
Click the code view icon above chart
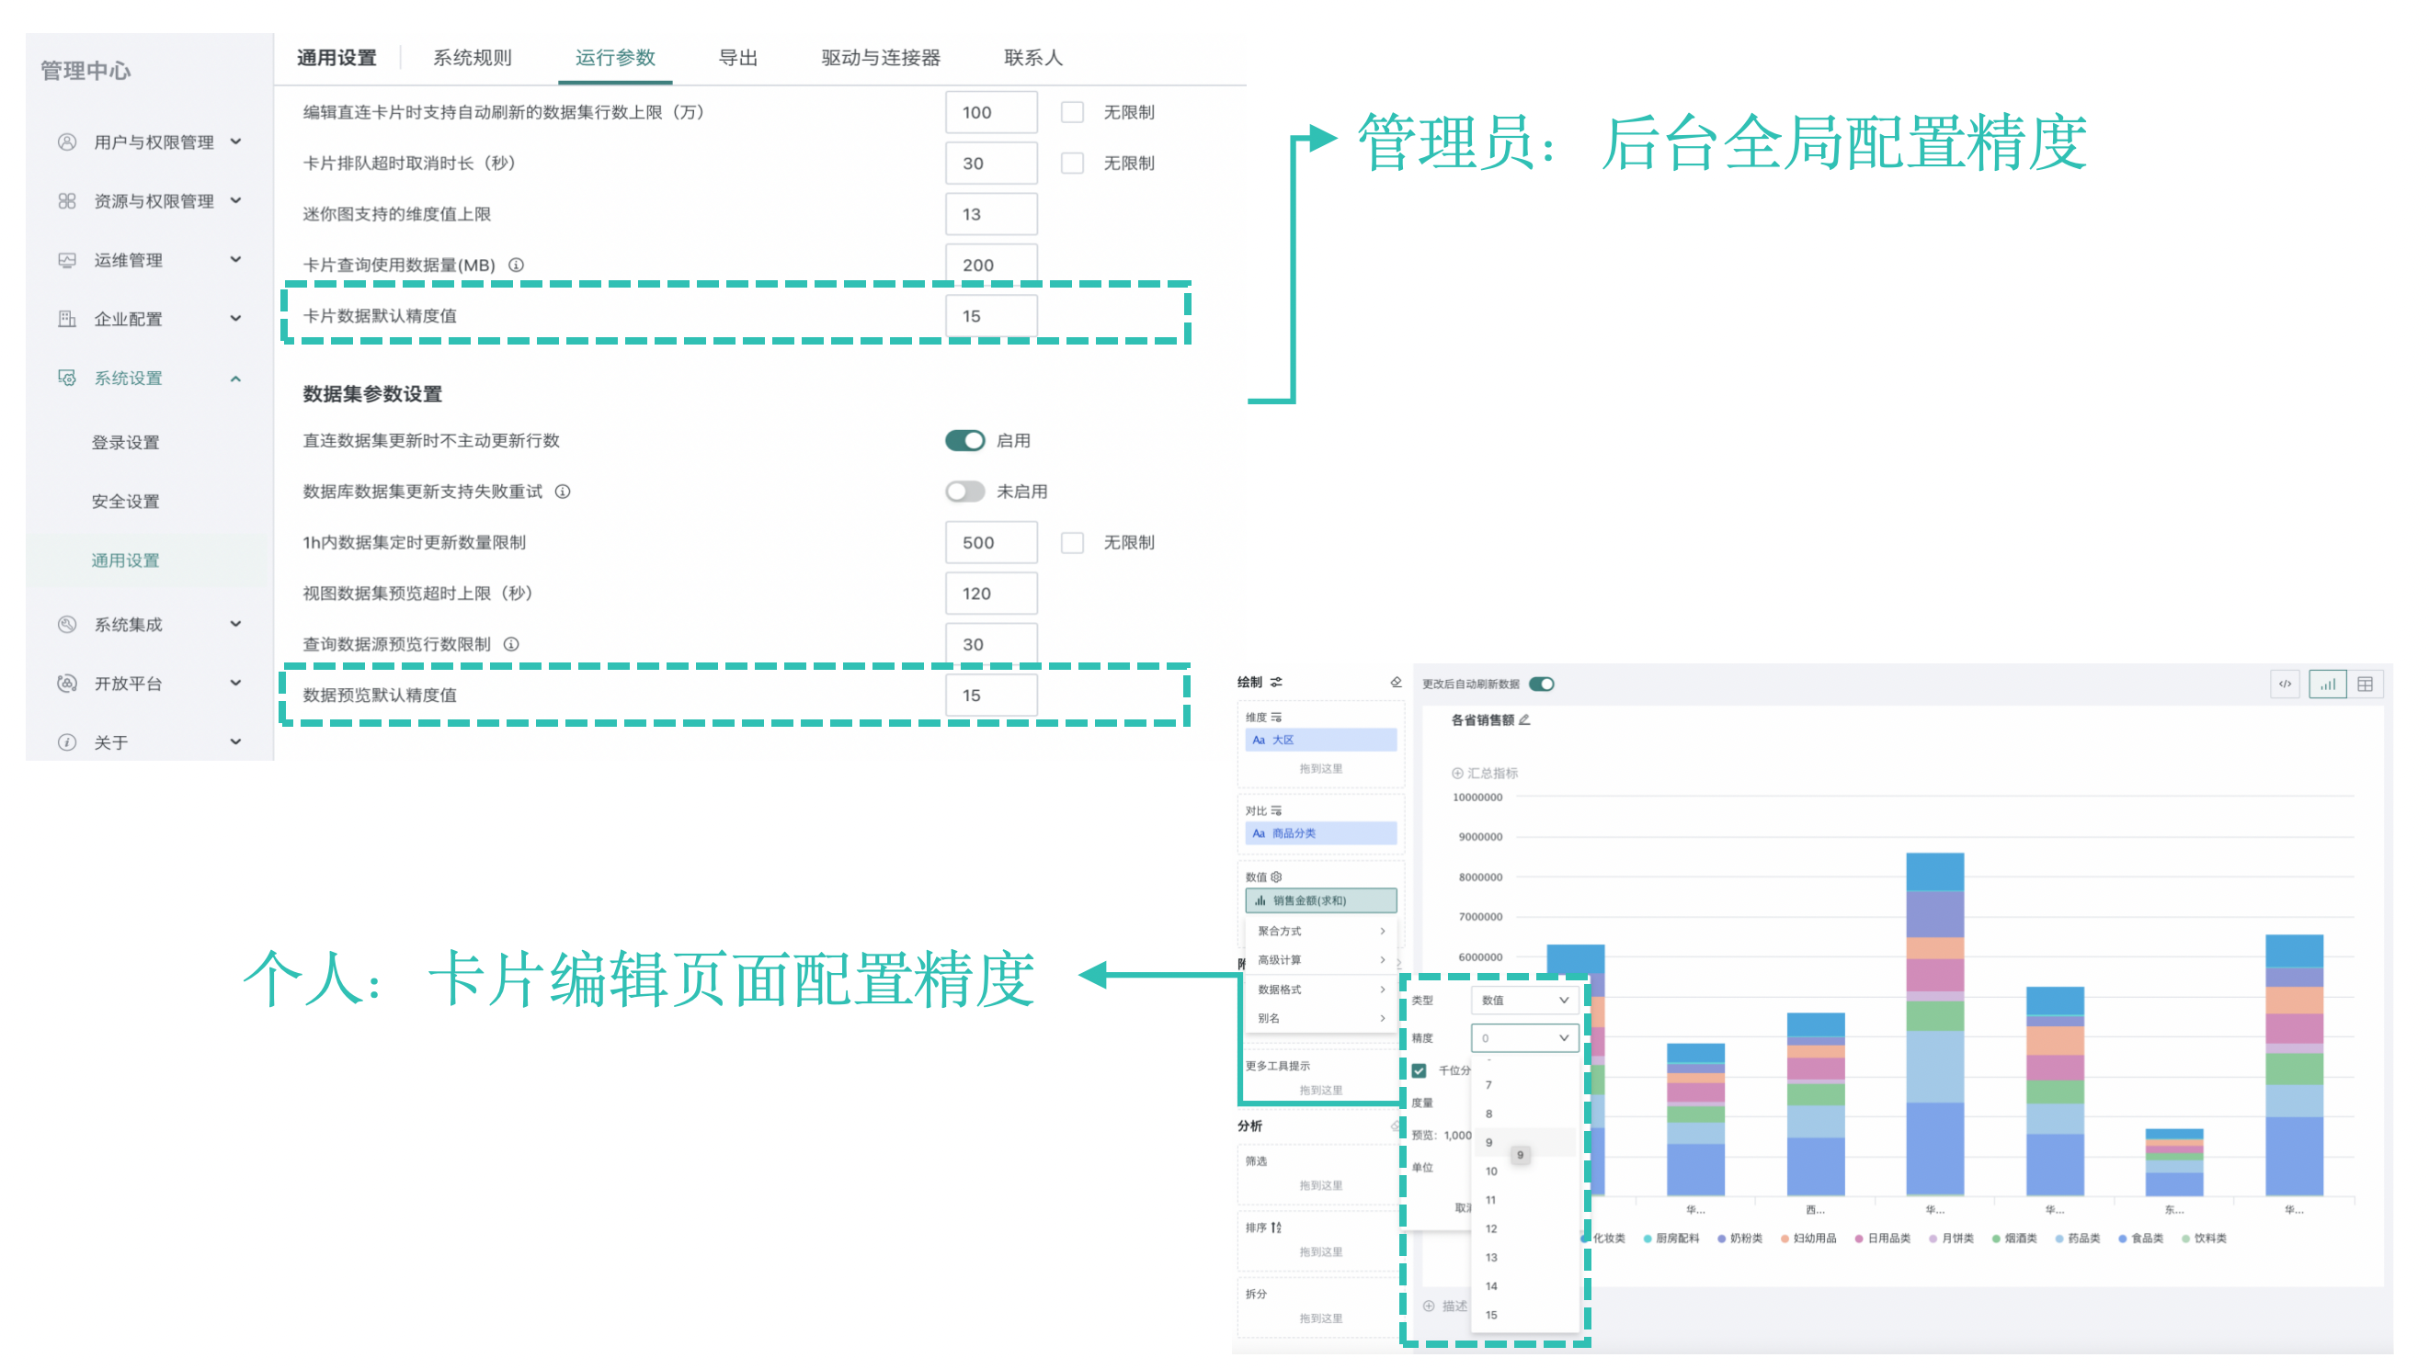point(2285,683)
